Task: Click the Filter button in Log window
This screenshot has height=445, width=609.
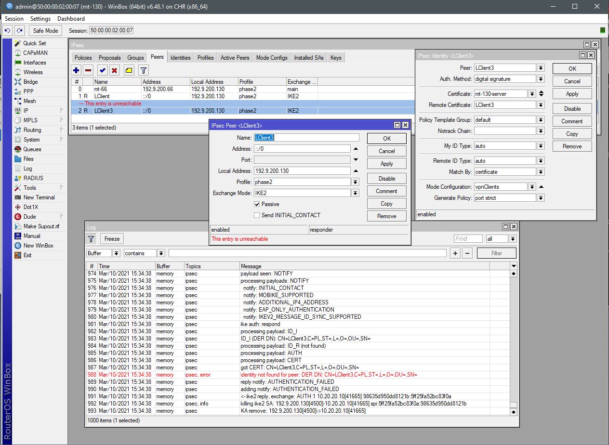Action: (497, 253)
